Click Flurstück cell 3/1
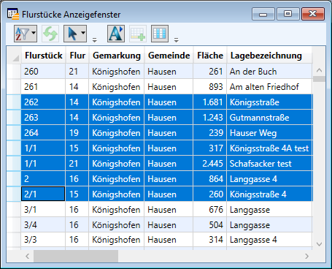 [43, 210]
